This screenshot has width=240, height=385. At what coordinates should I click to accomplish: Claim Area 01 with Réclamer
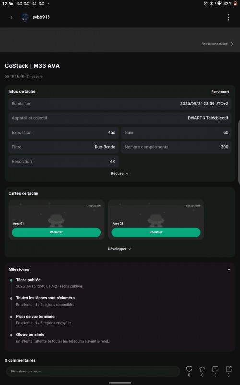click(x=56, y=232)
